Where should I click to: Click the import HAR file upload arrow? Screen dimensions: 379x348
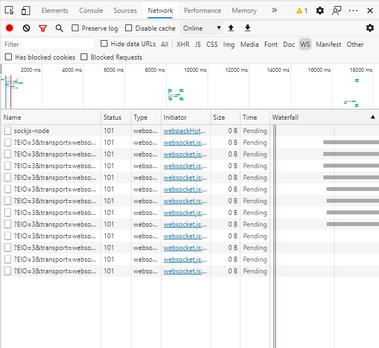click(231, 28)
